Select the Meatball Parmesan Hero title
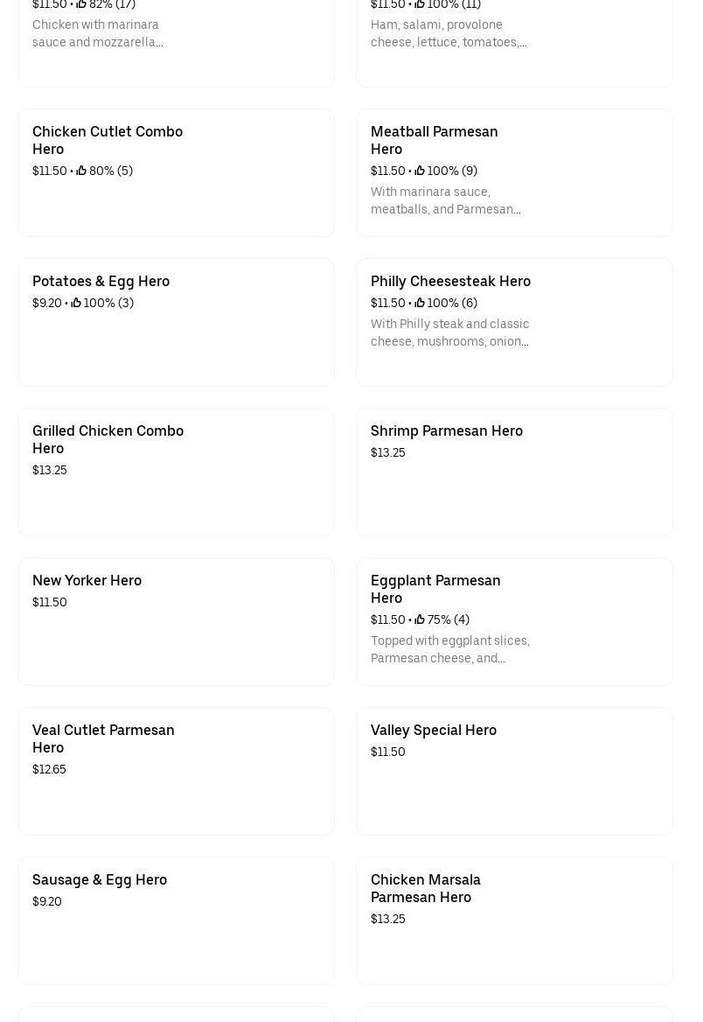Image resolution: width=703 pixels, height=1022 pixels. 434,140
